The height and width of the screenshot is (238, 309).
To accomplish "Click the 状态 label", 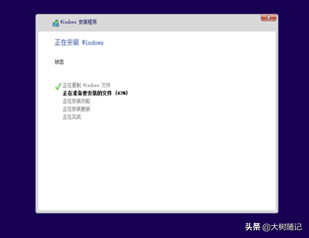I will tap(60, 62).
